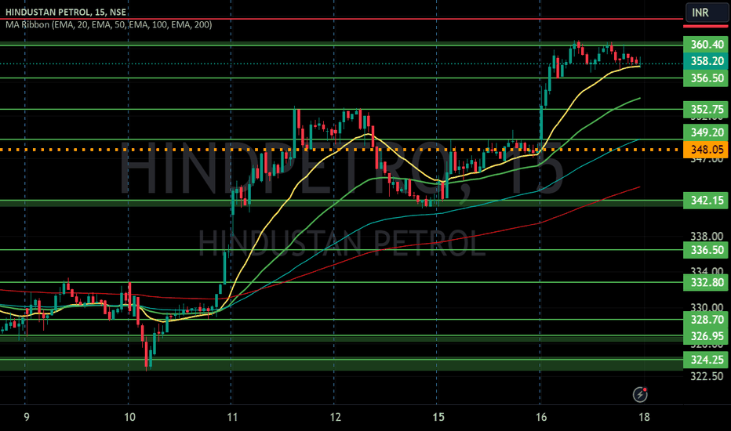This screenshot has width=731, height=431.
Task: Select the 360.40 price level label
Action: pos(706,44)
